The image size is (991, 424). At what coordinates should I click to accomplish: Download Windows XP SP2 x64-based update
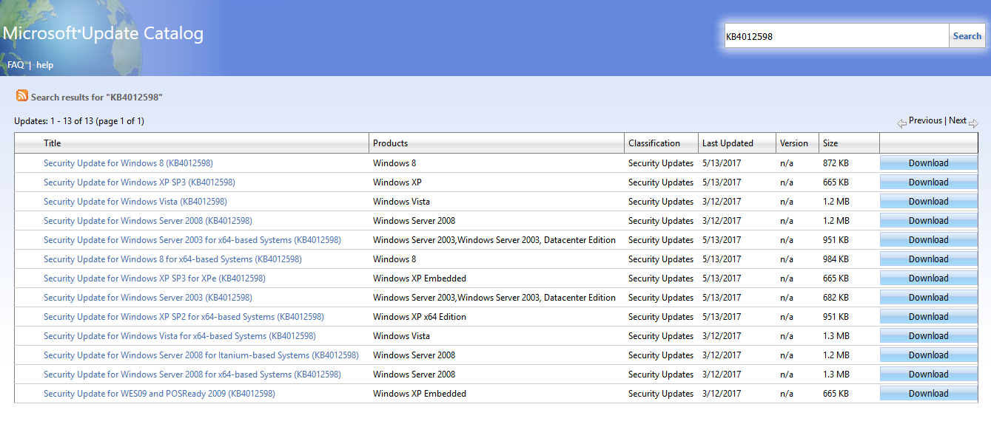[x=928, y=317]
